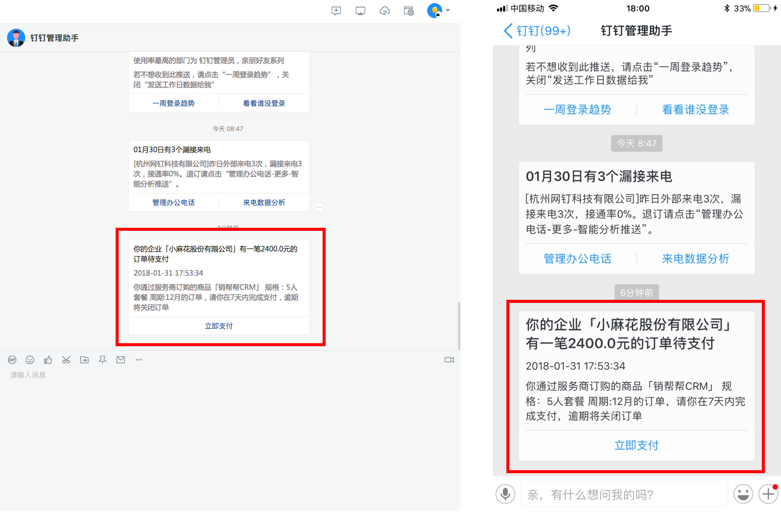
Task: Open 看看谁没登录 in the desktop chat
Action: point(264,103)
